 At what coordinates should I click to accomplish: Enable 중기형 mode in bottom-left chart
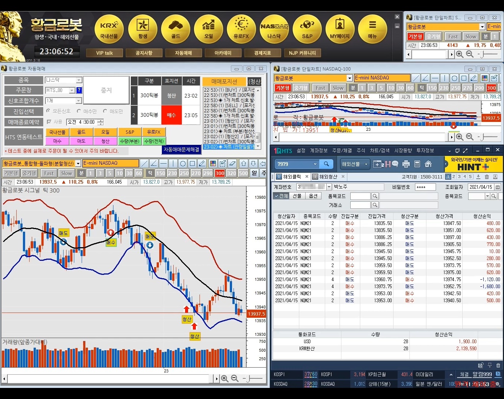coord(29,173)
